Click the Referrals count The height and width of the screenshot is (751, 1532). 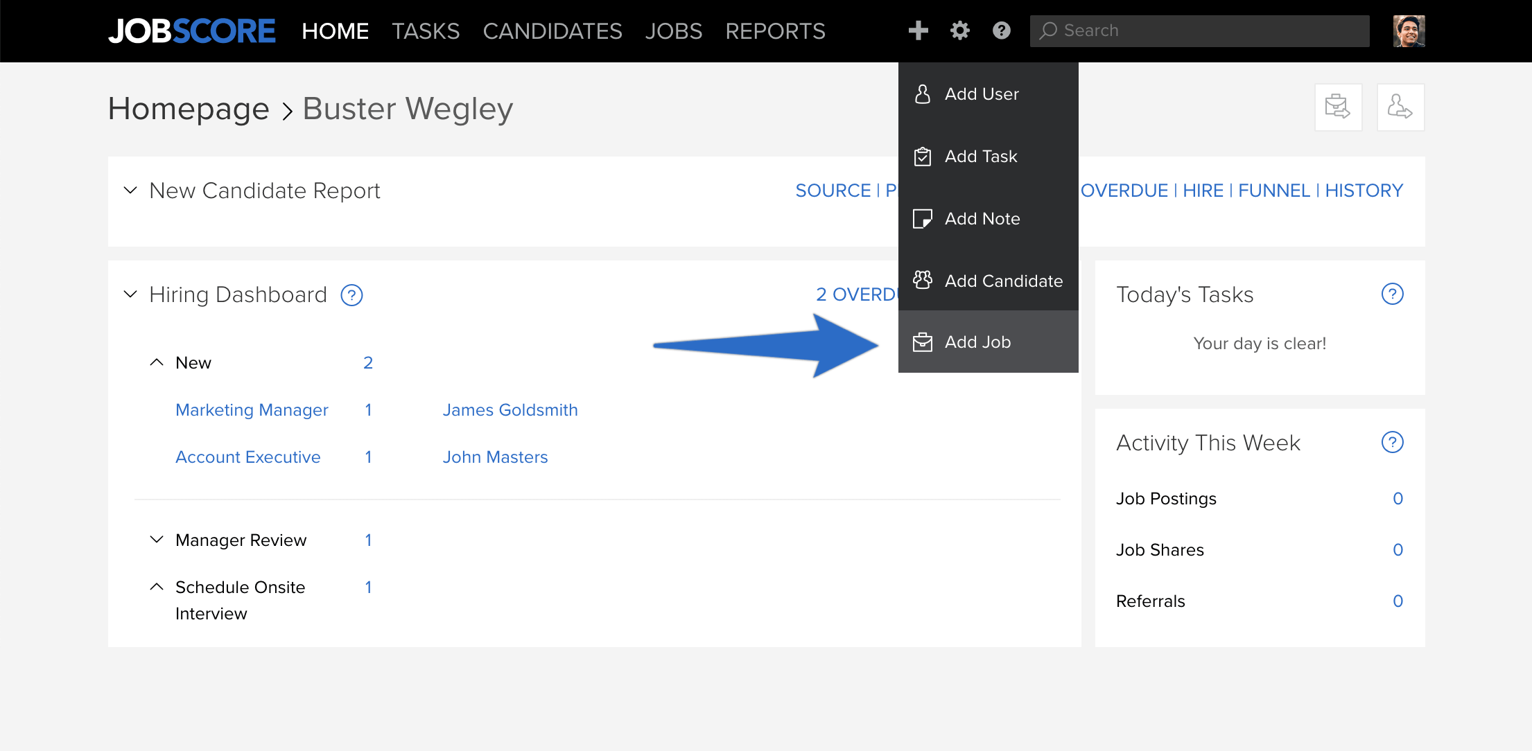click(1398, 601)
